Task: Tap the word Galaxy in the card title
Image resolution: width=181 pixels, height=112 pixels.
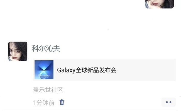Action: tap(66, 70)
